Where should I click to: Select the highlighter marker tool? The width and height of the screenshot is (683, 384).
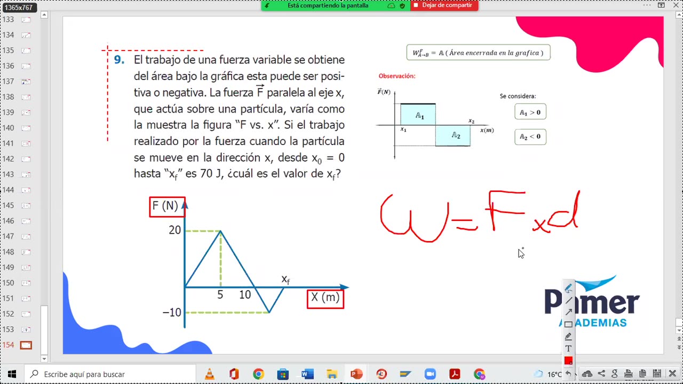tap(568, 337)
